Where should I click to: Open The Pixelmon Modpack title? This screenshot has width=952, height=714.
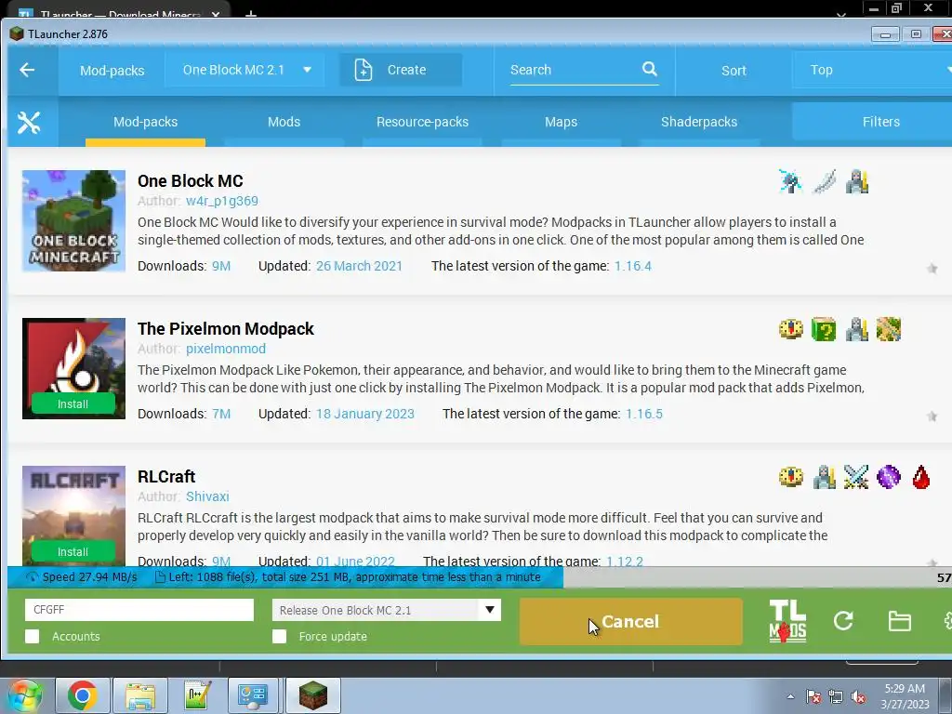[226, 329]
